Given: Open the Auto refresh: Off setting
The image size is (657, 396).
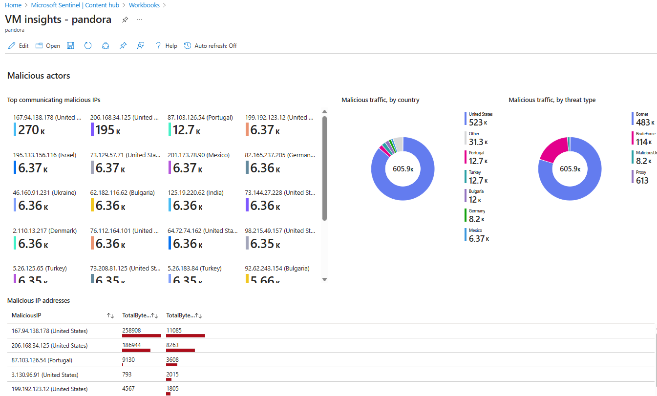Looking at the screenshot, I should (x=211, y=46).
